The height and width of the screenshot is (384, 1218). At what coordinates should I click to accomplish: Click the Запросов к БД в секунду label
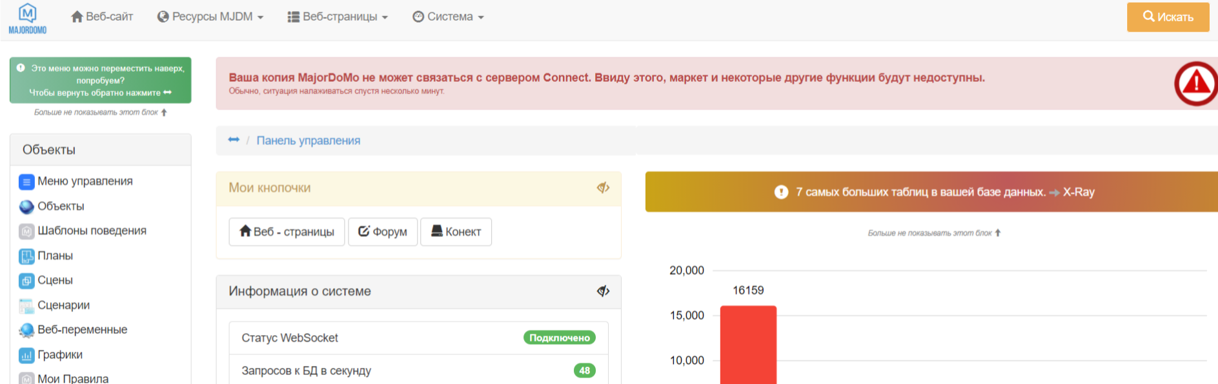tap(306, 370)
